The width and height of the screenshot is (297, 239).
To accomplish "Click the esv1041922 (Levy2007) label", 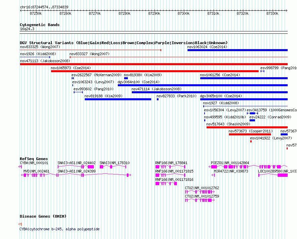I will coord(271,138).
